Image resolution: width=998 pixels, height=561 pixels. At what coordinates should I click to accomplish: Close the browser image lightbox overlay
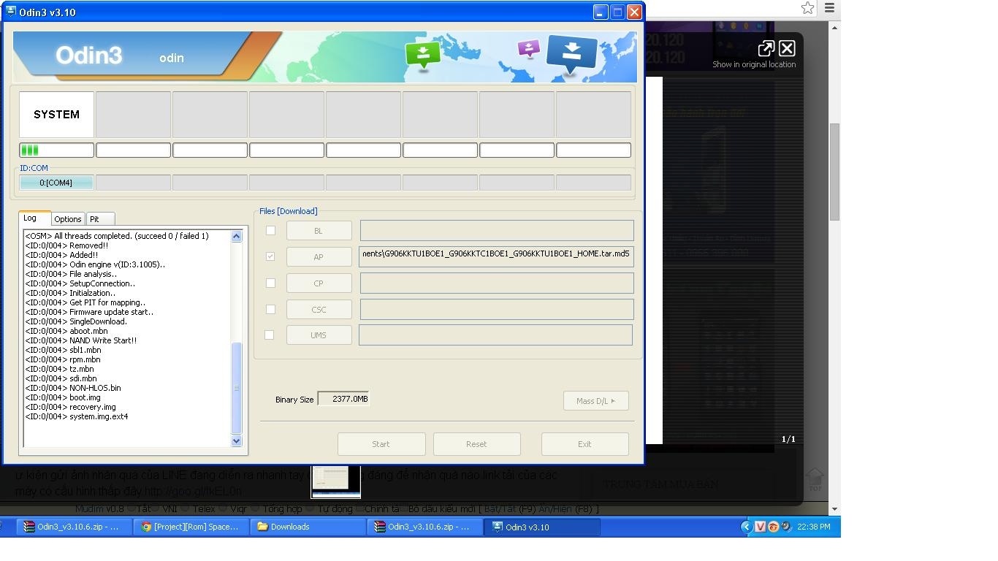(x=787, y=49)
